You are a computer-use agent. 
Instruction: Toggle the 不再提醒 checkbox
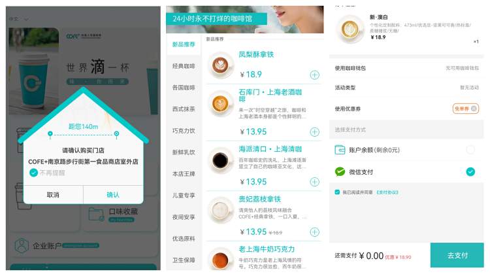coord(33,173)
